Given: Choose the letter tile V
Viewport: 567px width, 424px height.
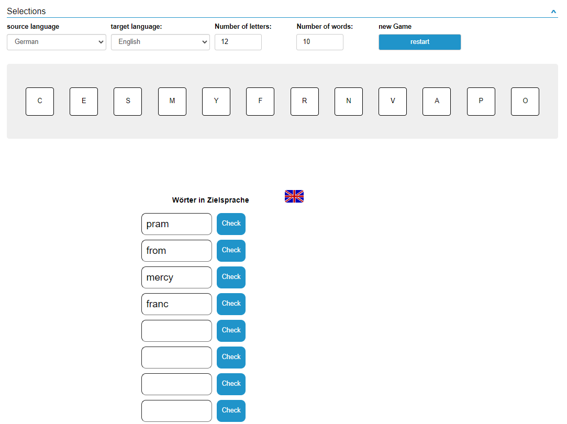Looking at the screenshot, I should [x=393, y=102].
